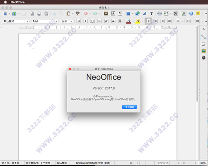
Task: Click the Copy icon
Action: click(61, 13)
